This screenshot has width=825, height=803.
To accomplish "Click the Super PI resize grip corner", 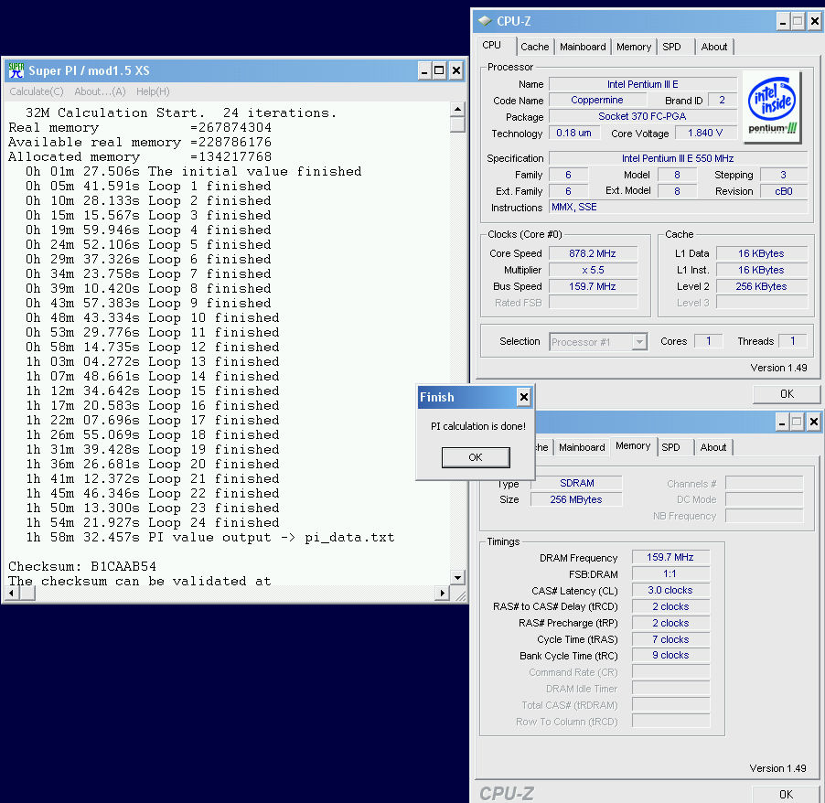I will tap(460, 595).
